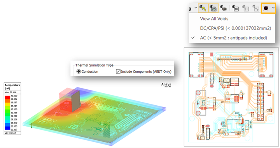Click the Max: 72.116 legend value

point(10,92)
